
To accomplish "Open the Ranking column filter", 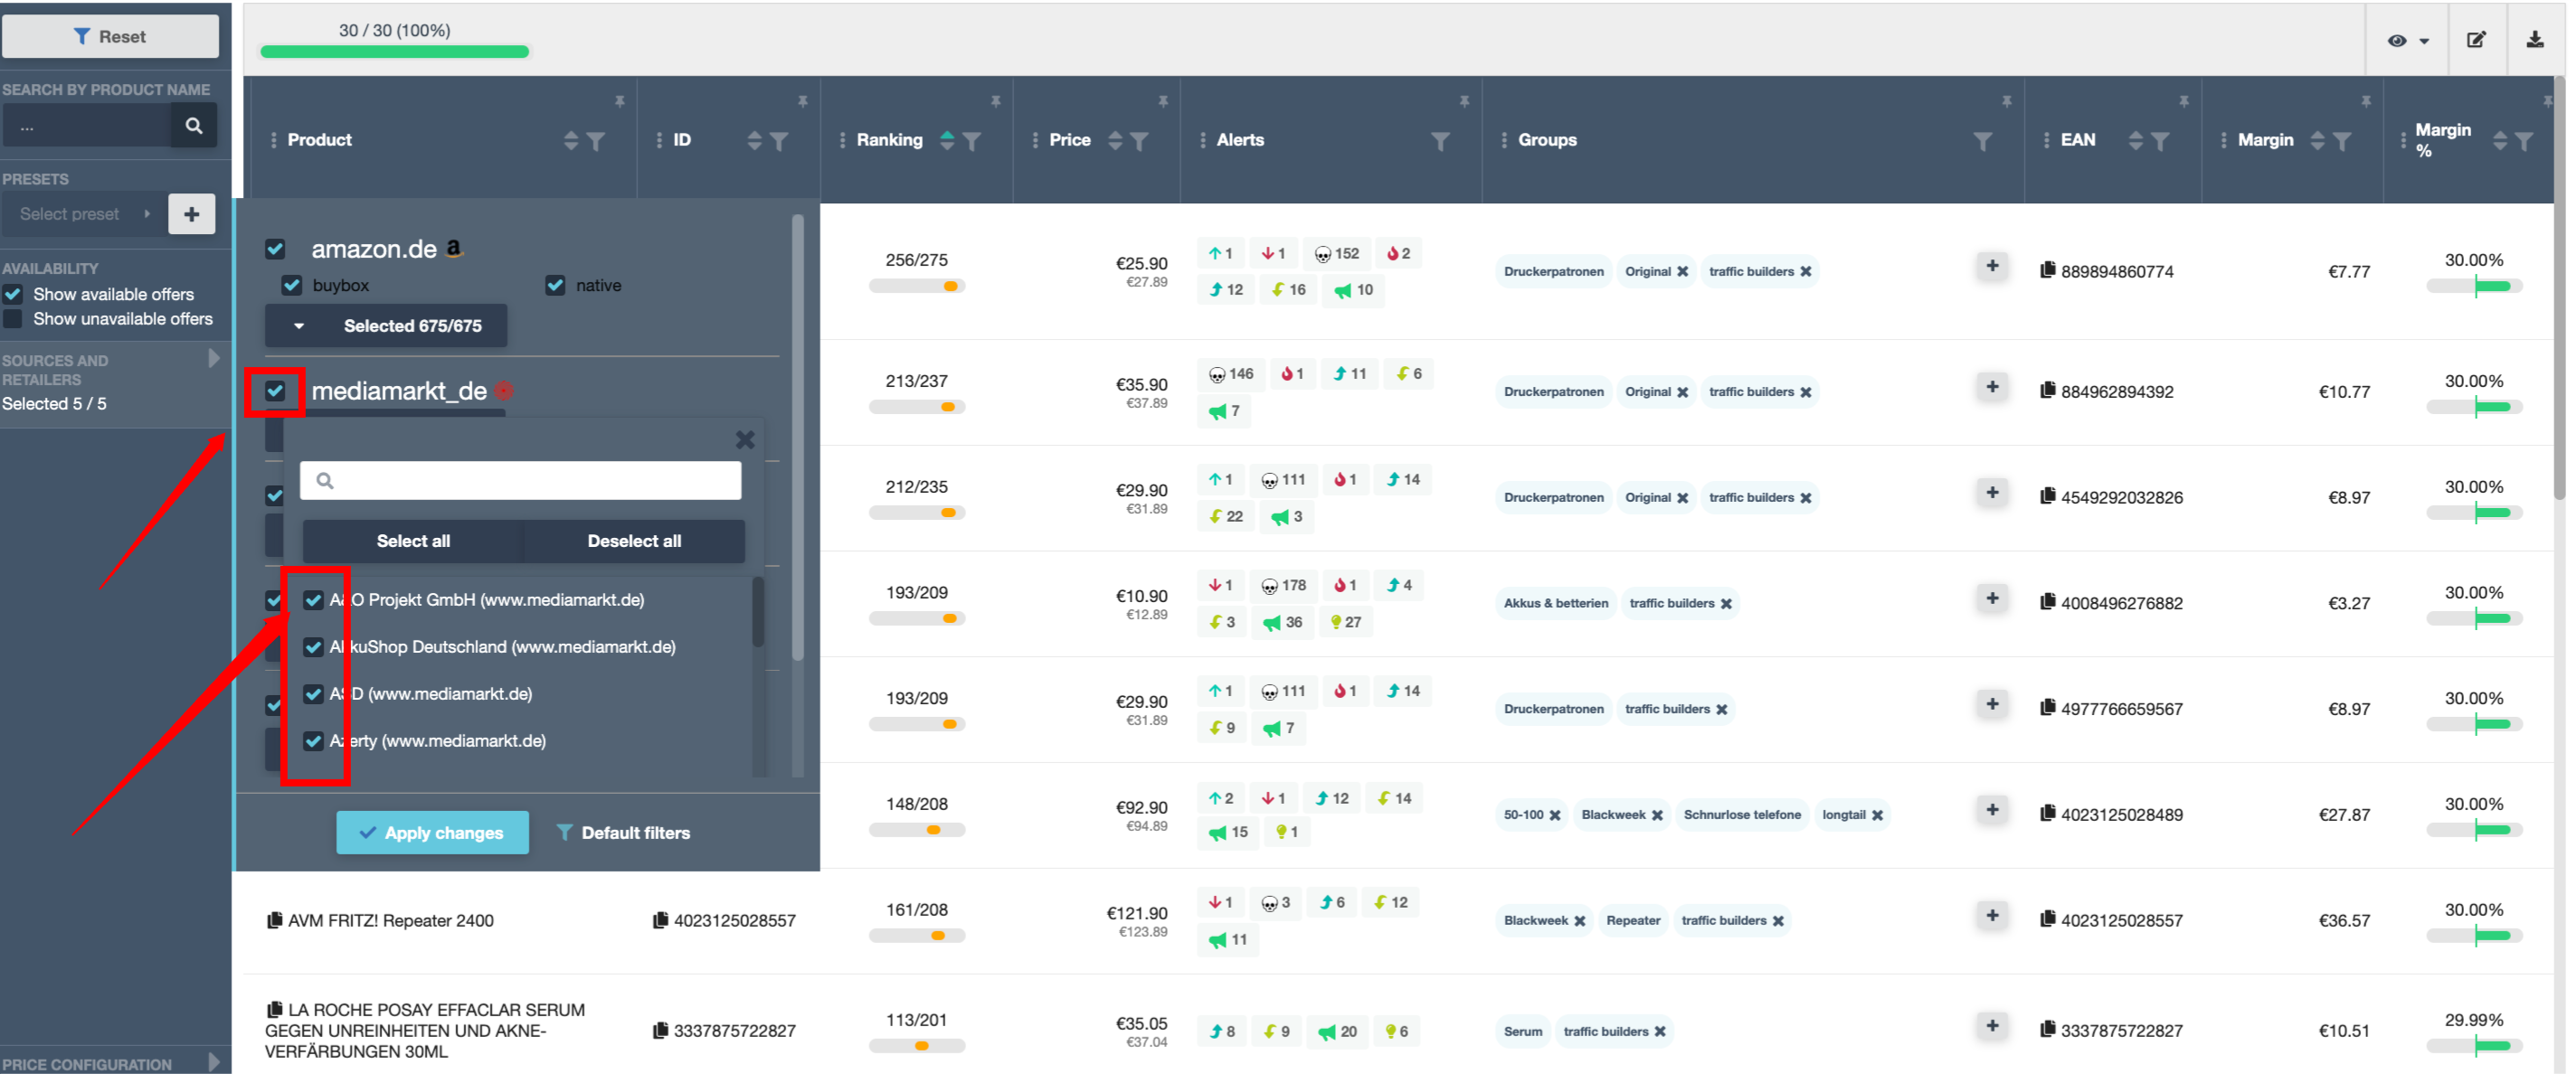I will pyautogui.click(x=972, y=141).
